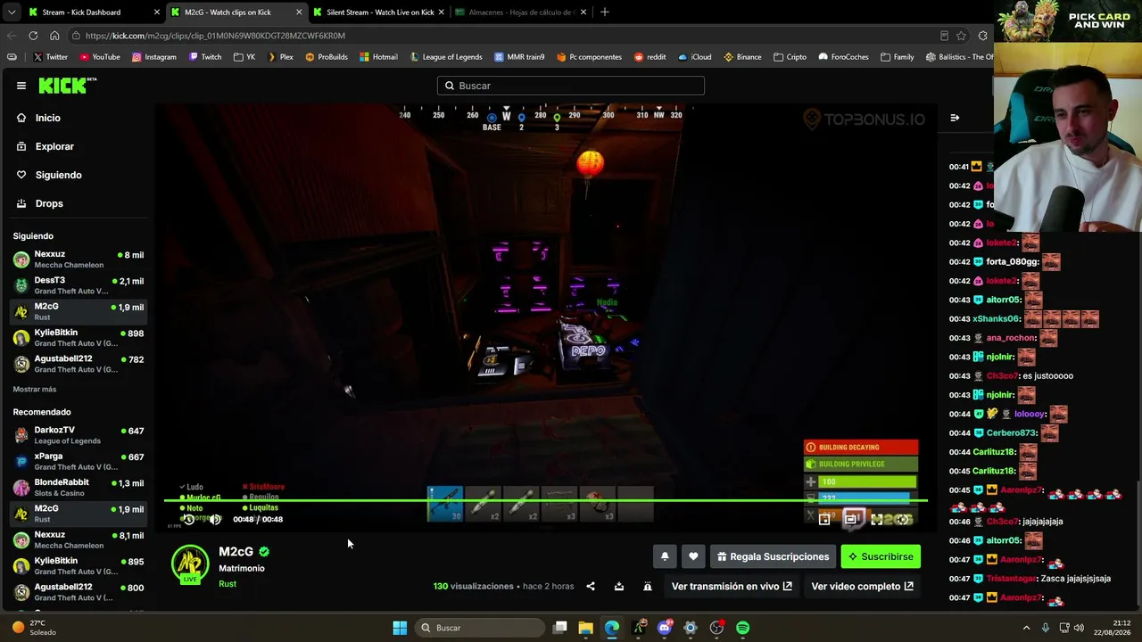Click the Kick logo
Screen dimensions: 1142x642
click(67, 86)
